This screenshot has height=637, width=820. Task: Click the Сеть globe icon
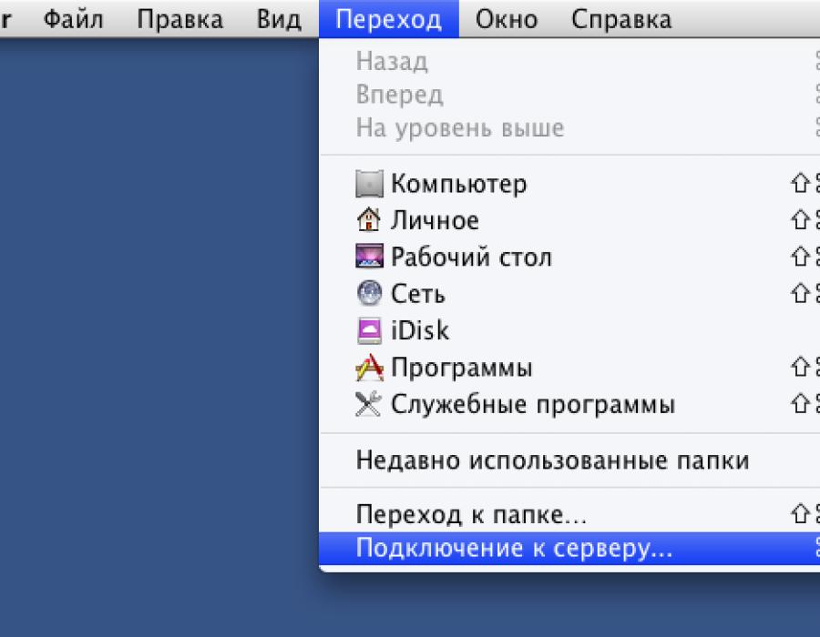[x=369, y=293]
